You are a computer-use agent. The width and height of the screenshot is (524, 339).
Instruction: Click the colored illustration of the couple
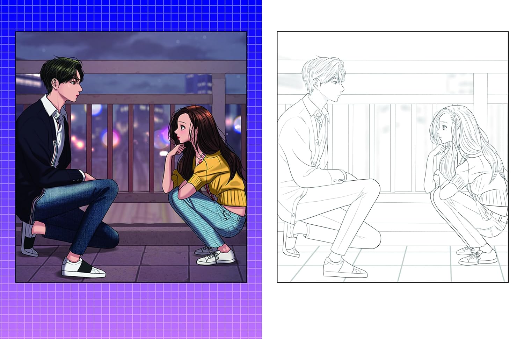(131, 157)
